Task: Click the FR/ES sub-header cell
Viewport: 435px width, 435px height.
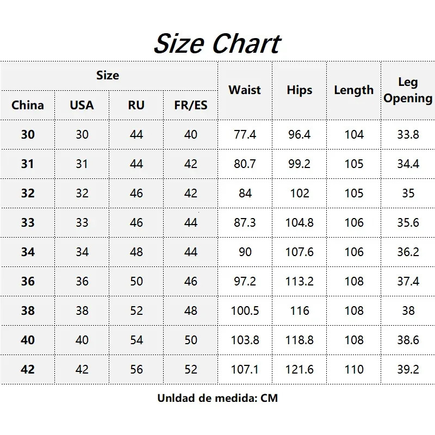Action: click(190, 105)
